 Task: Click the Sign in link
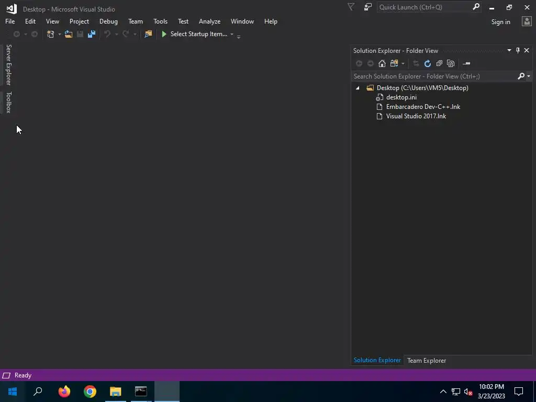click(500, 22)
